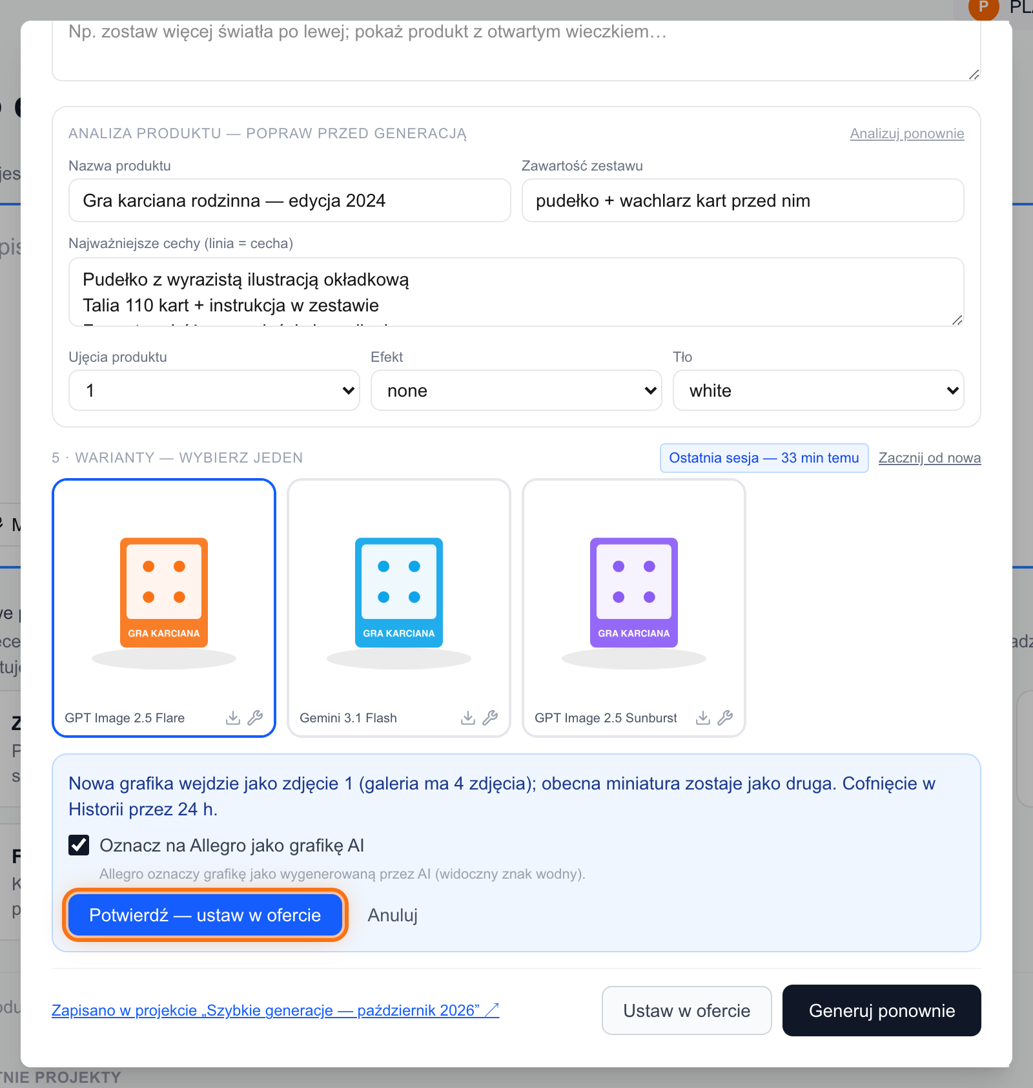The image size is (1033, 1088).
Task: Open wrench tool on Gemini 3.1 Flash
Action: pos(490,718)
